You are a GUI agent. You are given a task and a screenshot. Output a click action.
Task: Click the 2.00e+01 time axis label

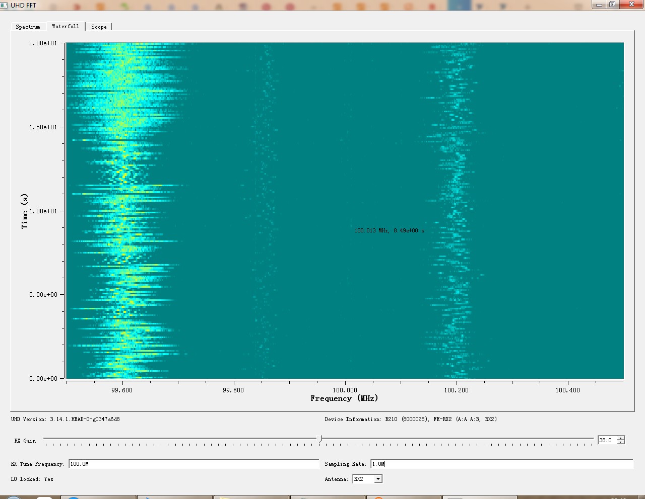pyautogui.click(x=43, y=43)
